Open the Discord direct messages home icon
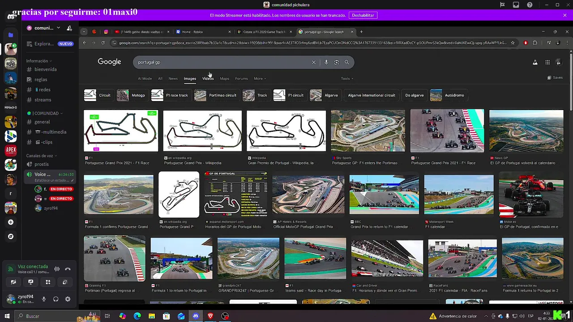Screen dimensions: 573x322 tap(11, 17)
